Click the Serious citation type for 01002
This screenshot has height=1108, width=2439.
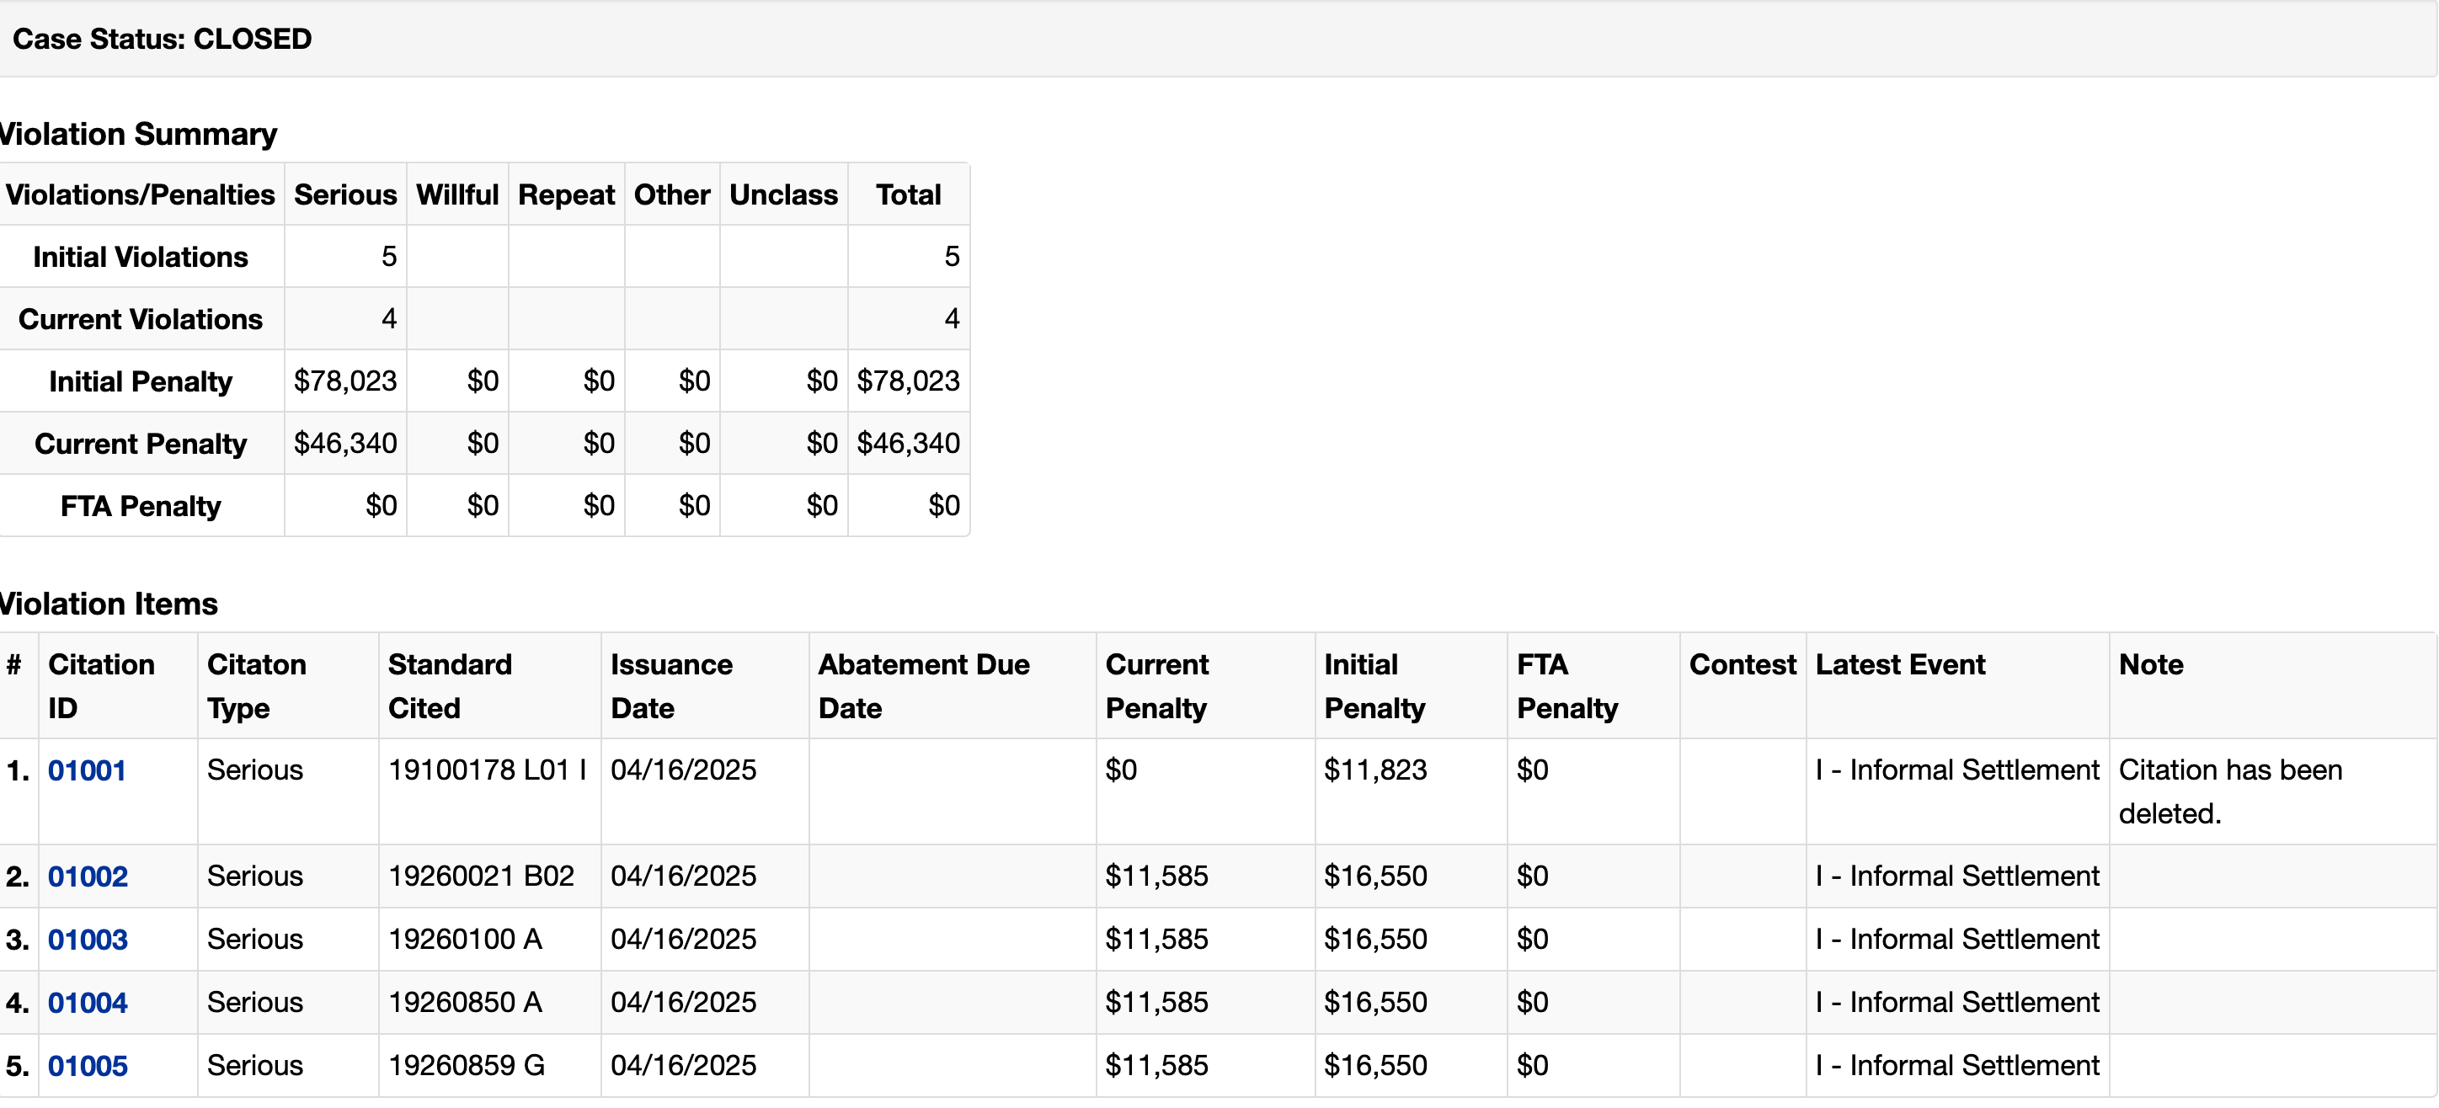pyautogui.click(x=254, y=876)
